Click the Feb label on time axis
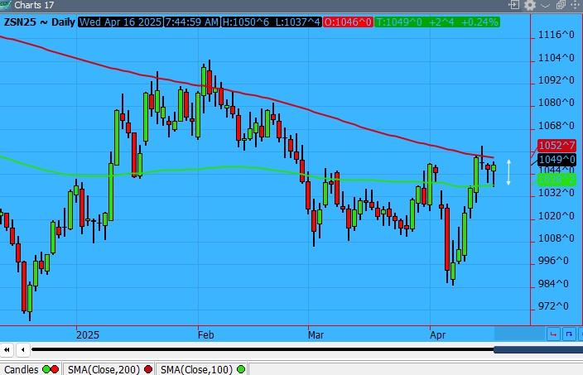Viewport: 583px width, 375px height. click(205, 335)
